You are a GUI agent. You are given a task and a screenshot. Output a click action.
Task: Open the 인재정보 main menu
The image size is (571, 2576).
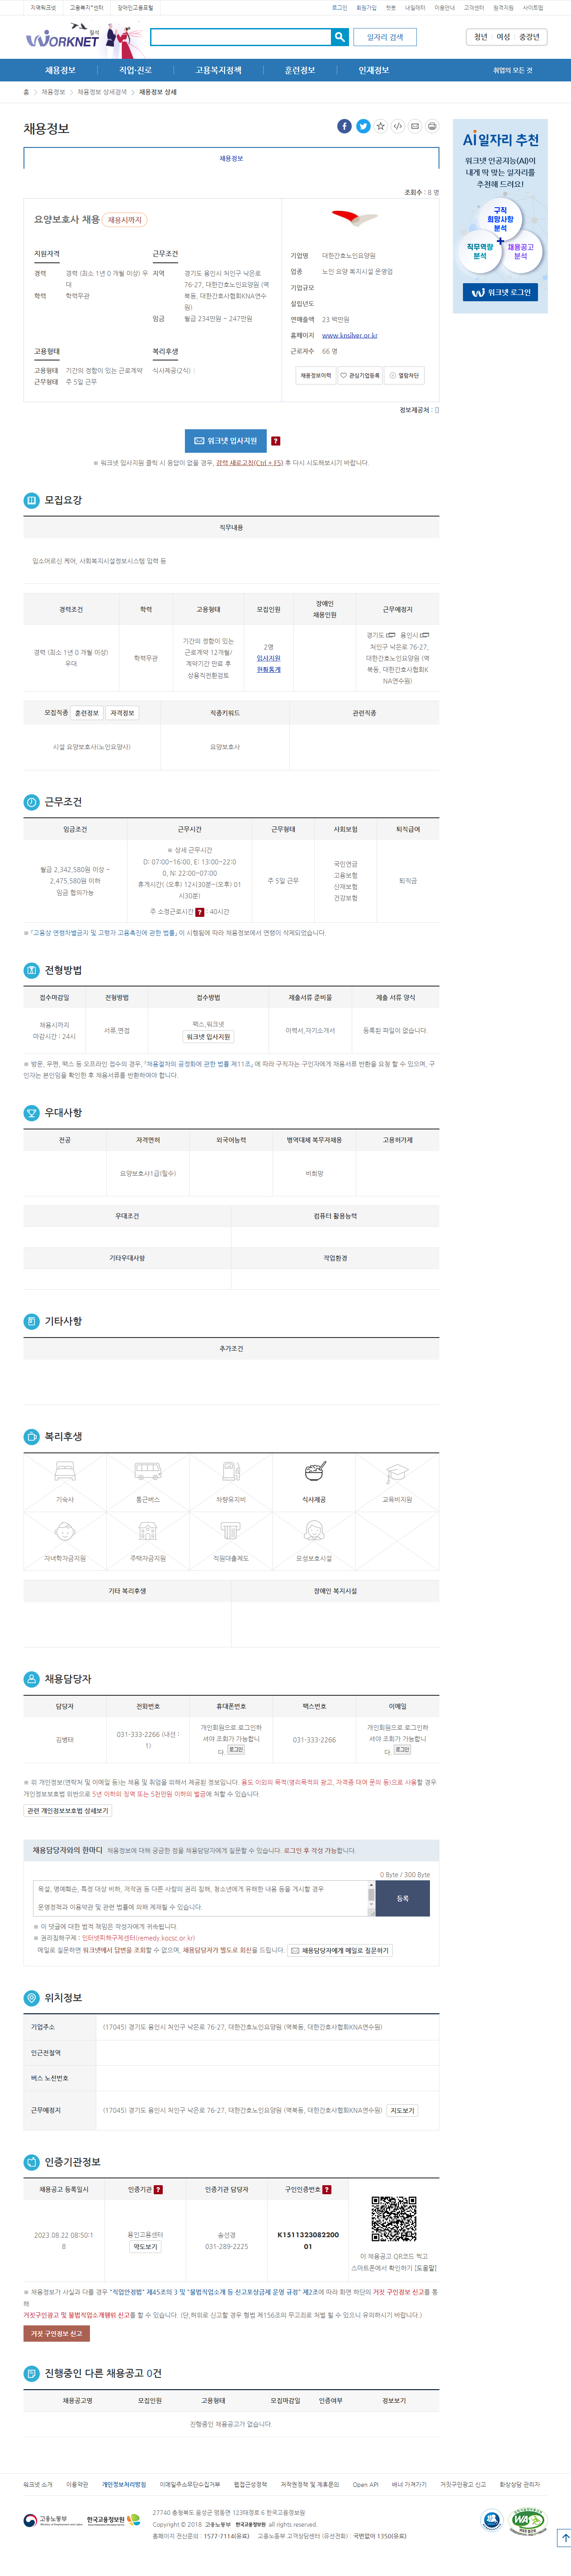click(x=374, y=71)
